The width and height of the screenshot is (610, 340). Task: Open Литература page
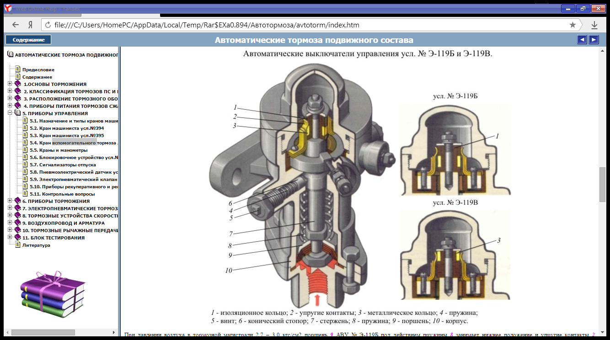(36, 245)
